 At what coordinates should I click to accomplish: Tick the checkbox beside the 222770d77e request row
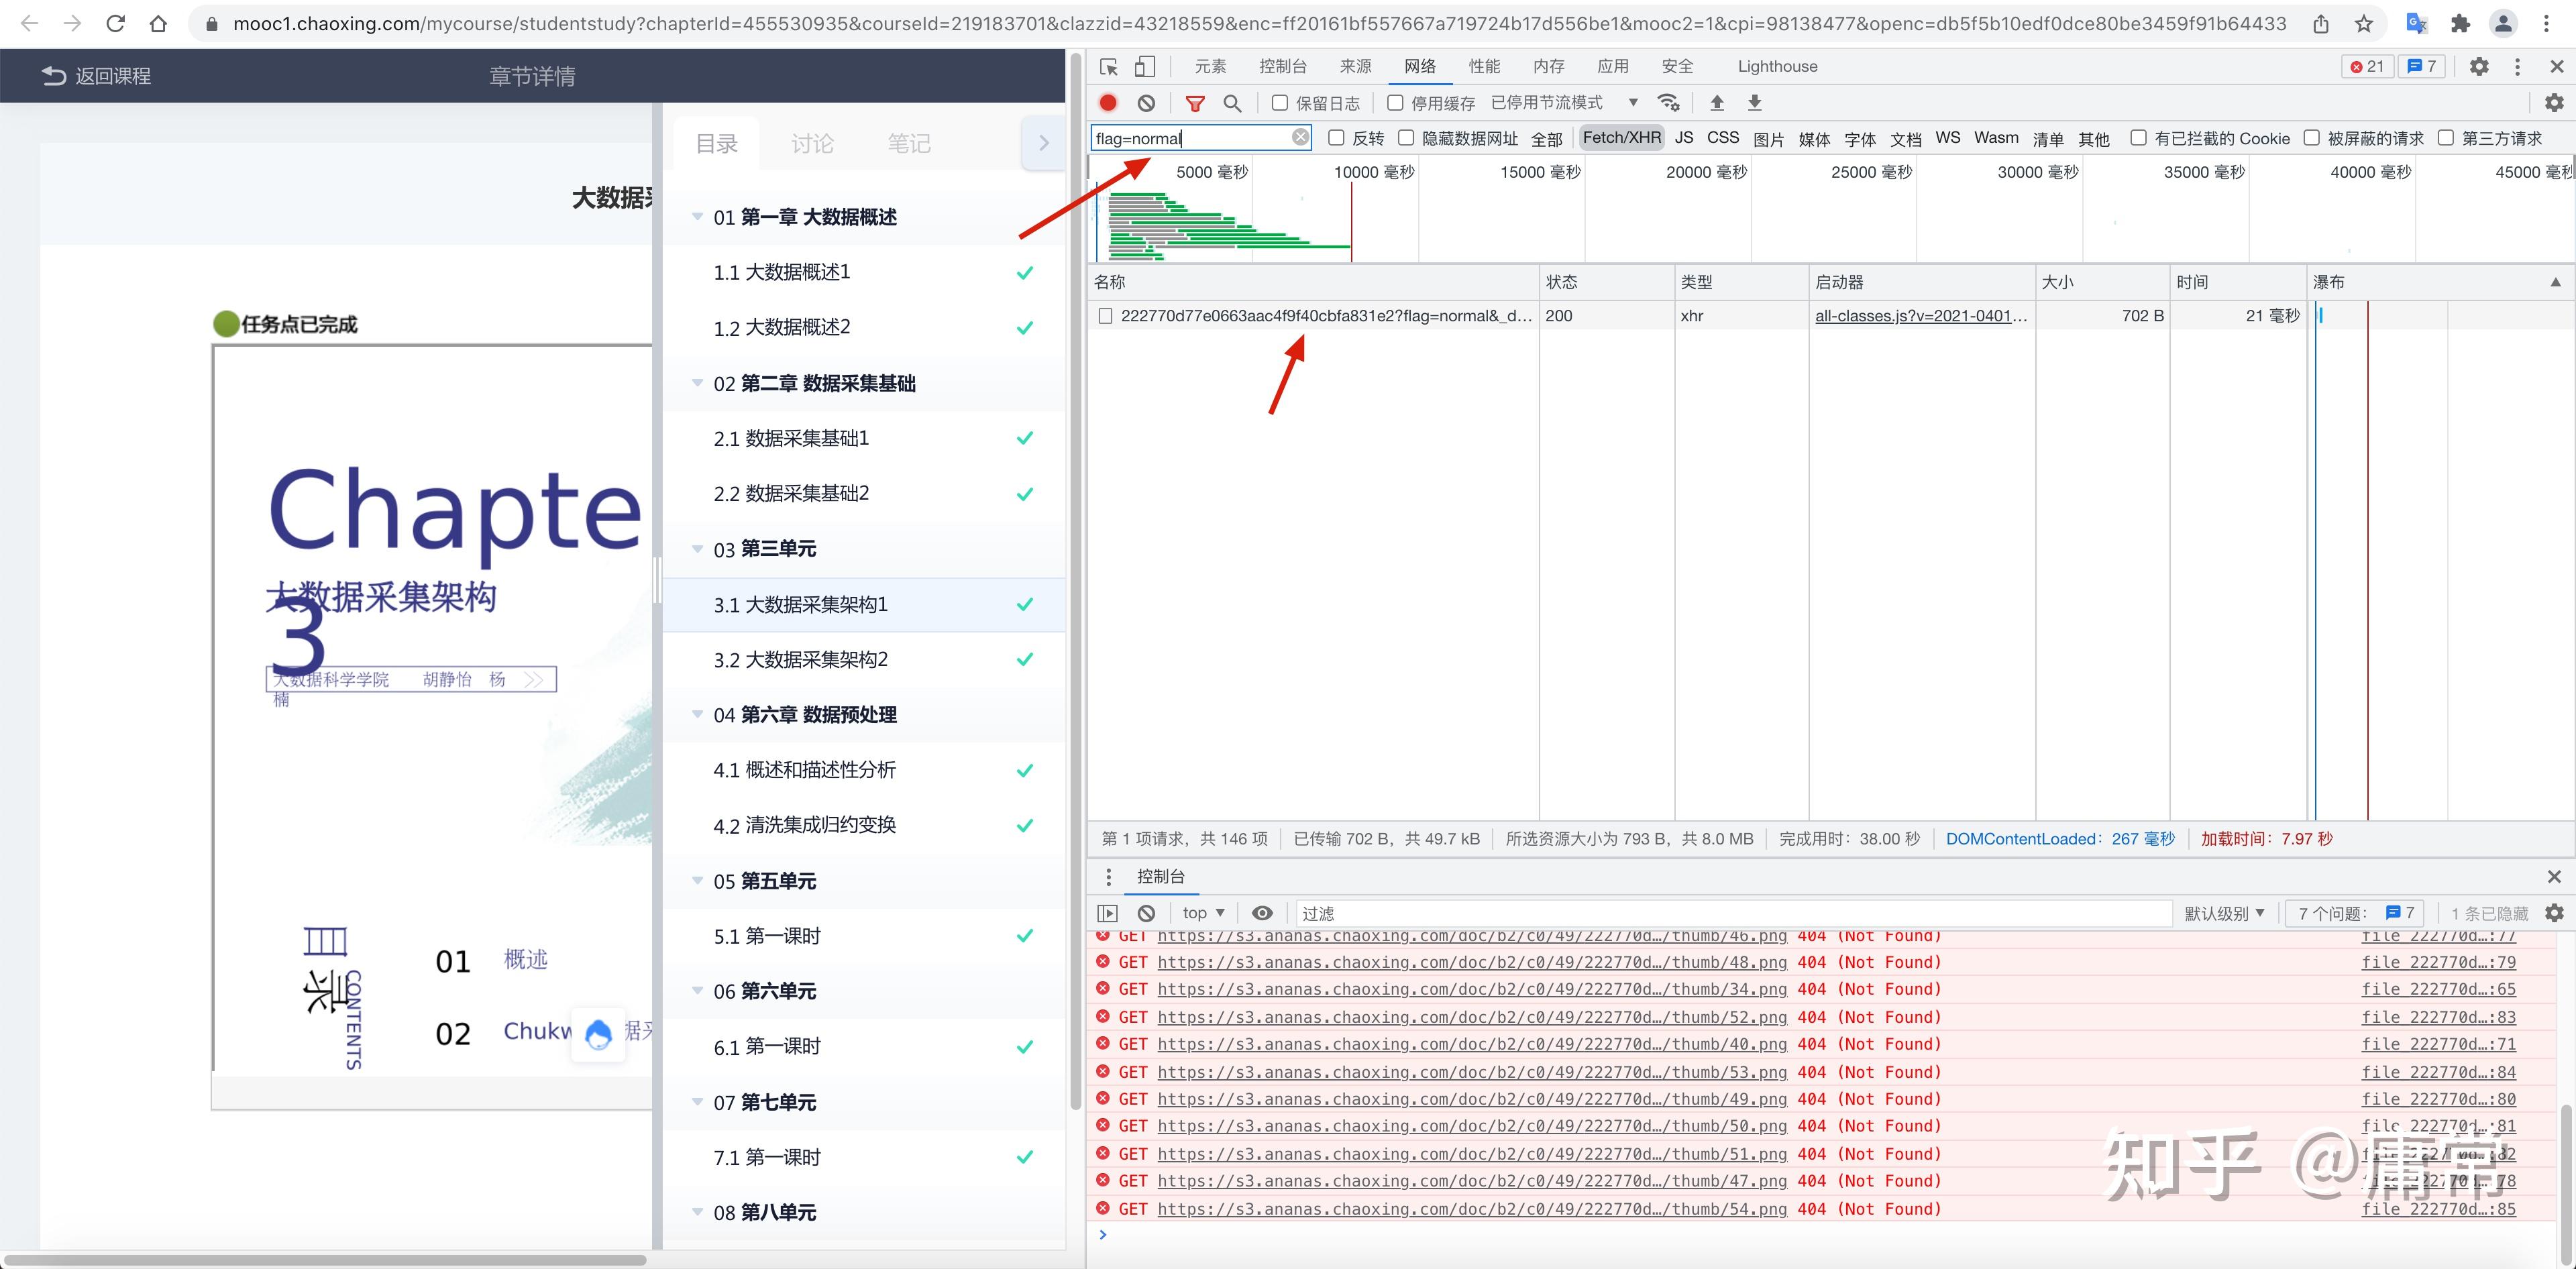click(x=1105, y=316)
